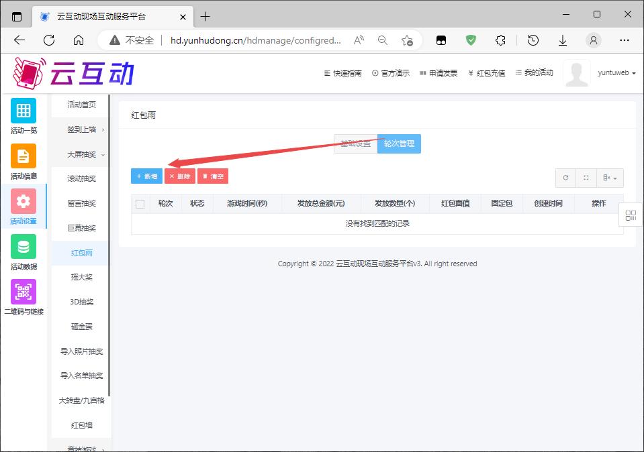The image size is (644, 452).
Task: Click the red 删除 button
Action: point(180,176)
